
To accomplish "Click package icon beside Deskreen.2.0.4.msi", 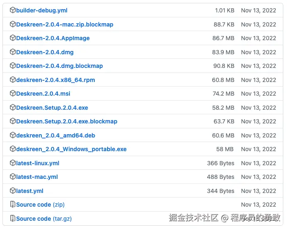I will click(x=13, y=94).
